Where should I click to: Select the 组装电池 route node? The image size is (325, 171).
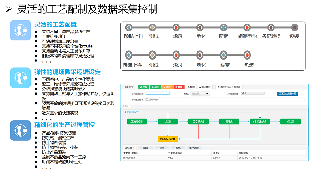(247, 27)
